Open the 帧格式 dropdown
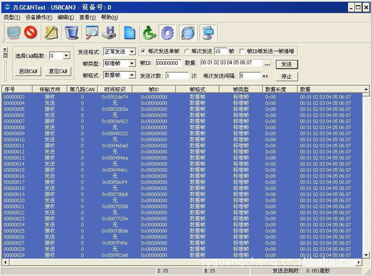Image resolution: width=372 pixels, height=276 pixels. pos(132,75)
